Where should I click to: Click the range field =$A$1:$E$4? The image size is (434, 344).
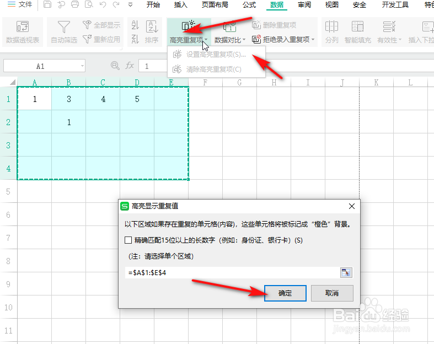[232, 272]
